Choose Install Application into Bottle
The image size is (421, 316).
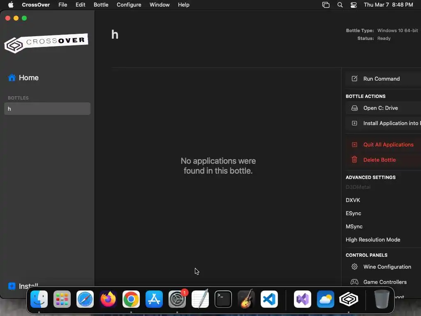point(383,123)
